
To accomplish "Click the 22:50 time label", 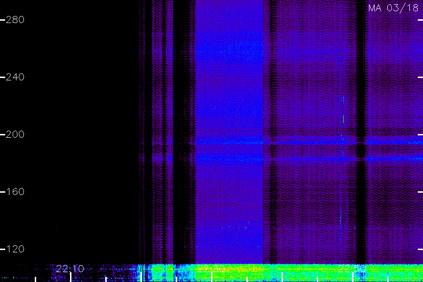I will pyautogui.click(x=352, y=269).
